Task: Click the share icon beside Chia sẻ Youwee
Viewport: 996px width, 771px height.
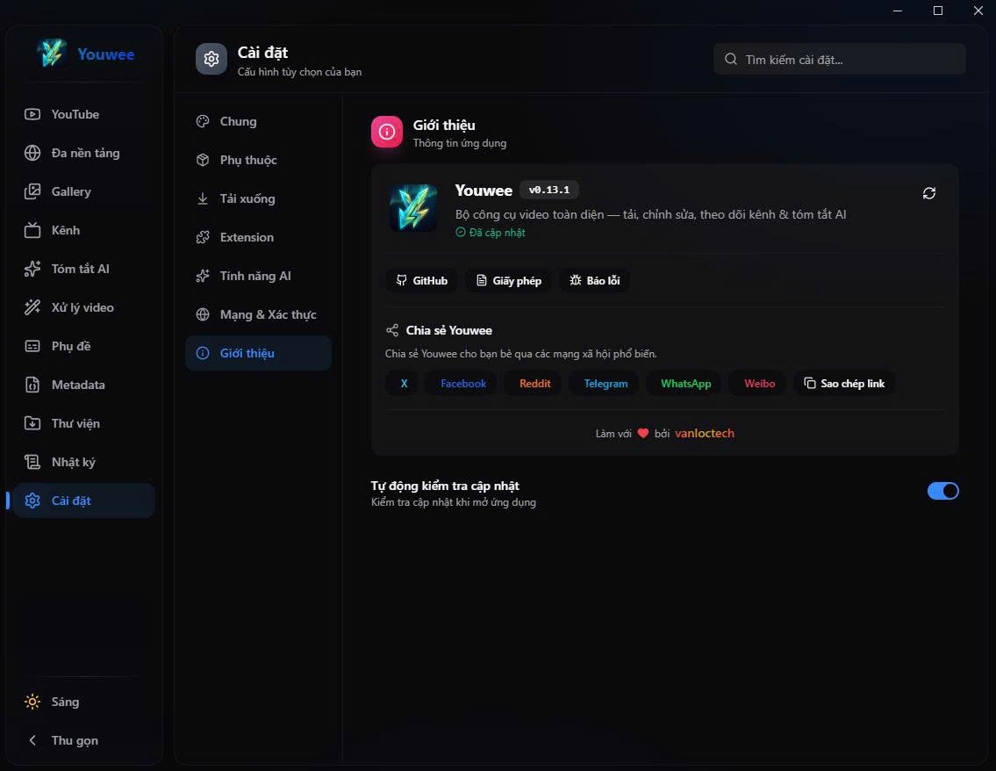Action: coord(392,330)
